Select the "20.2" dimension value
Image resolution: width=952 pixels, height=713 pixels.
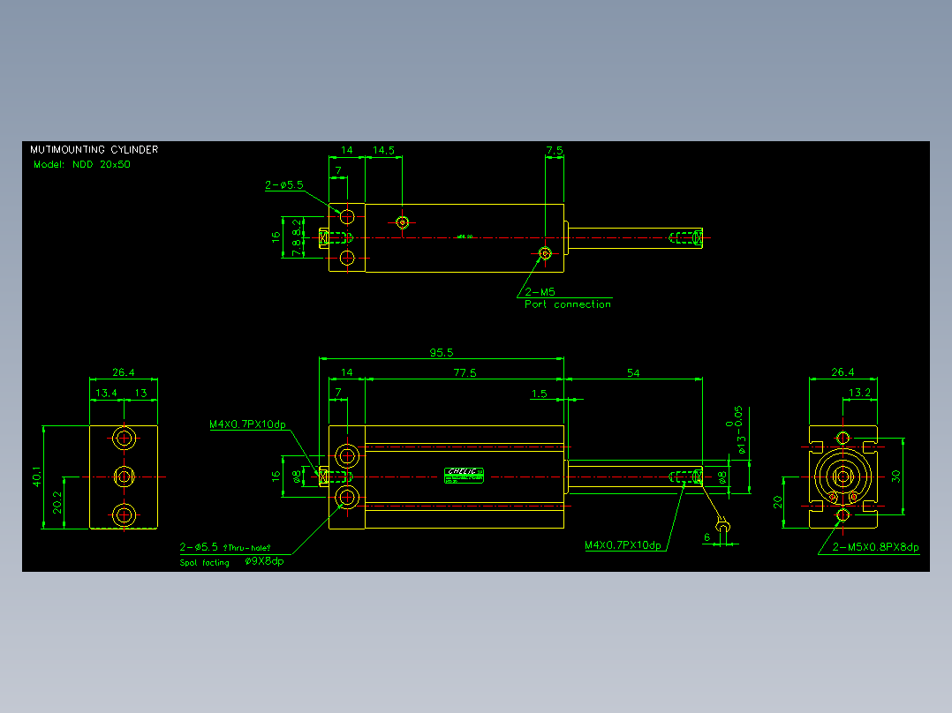click(57, 502)
